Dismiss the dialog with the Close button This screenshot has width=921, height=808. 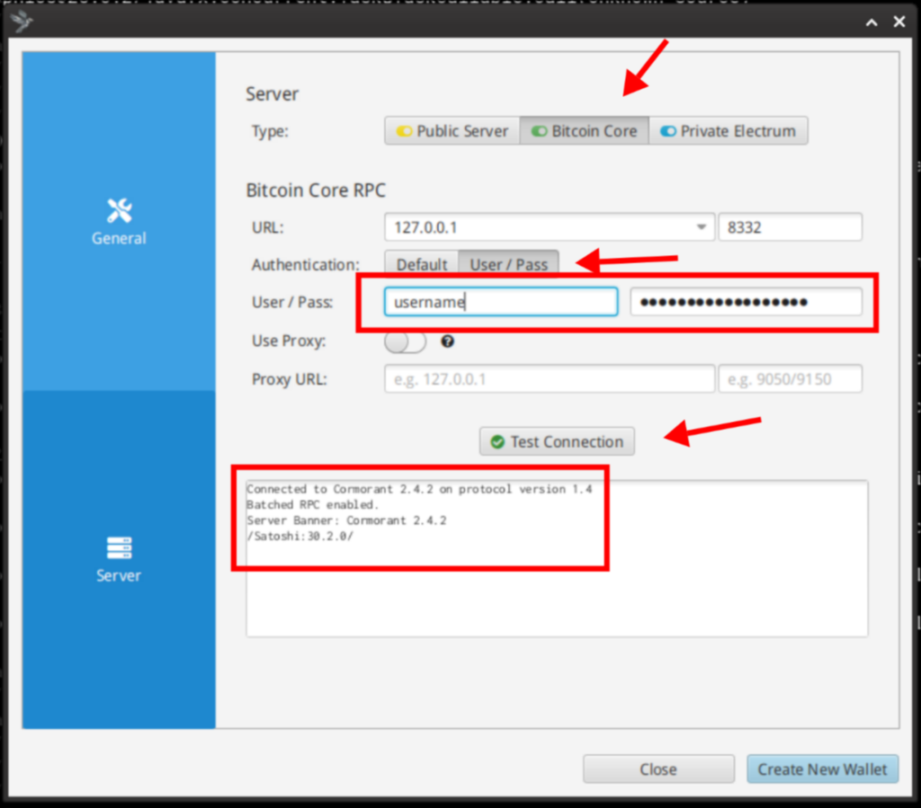(x=658, y=769)
